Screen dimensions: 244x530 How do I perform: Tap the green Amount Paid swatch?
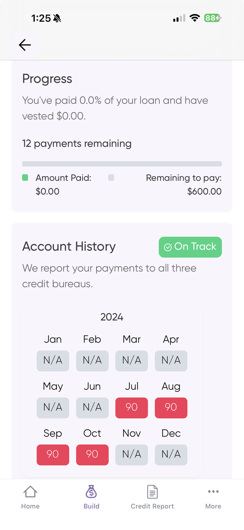[25, 177]
